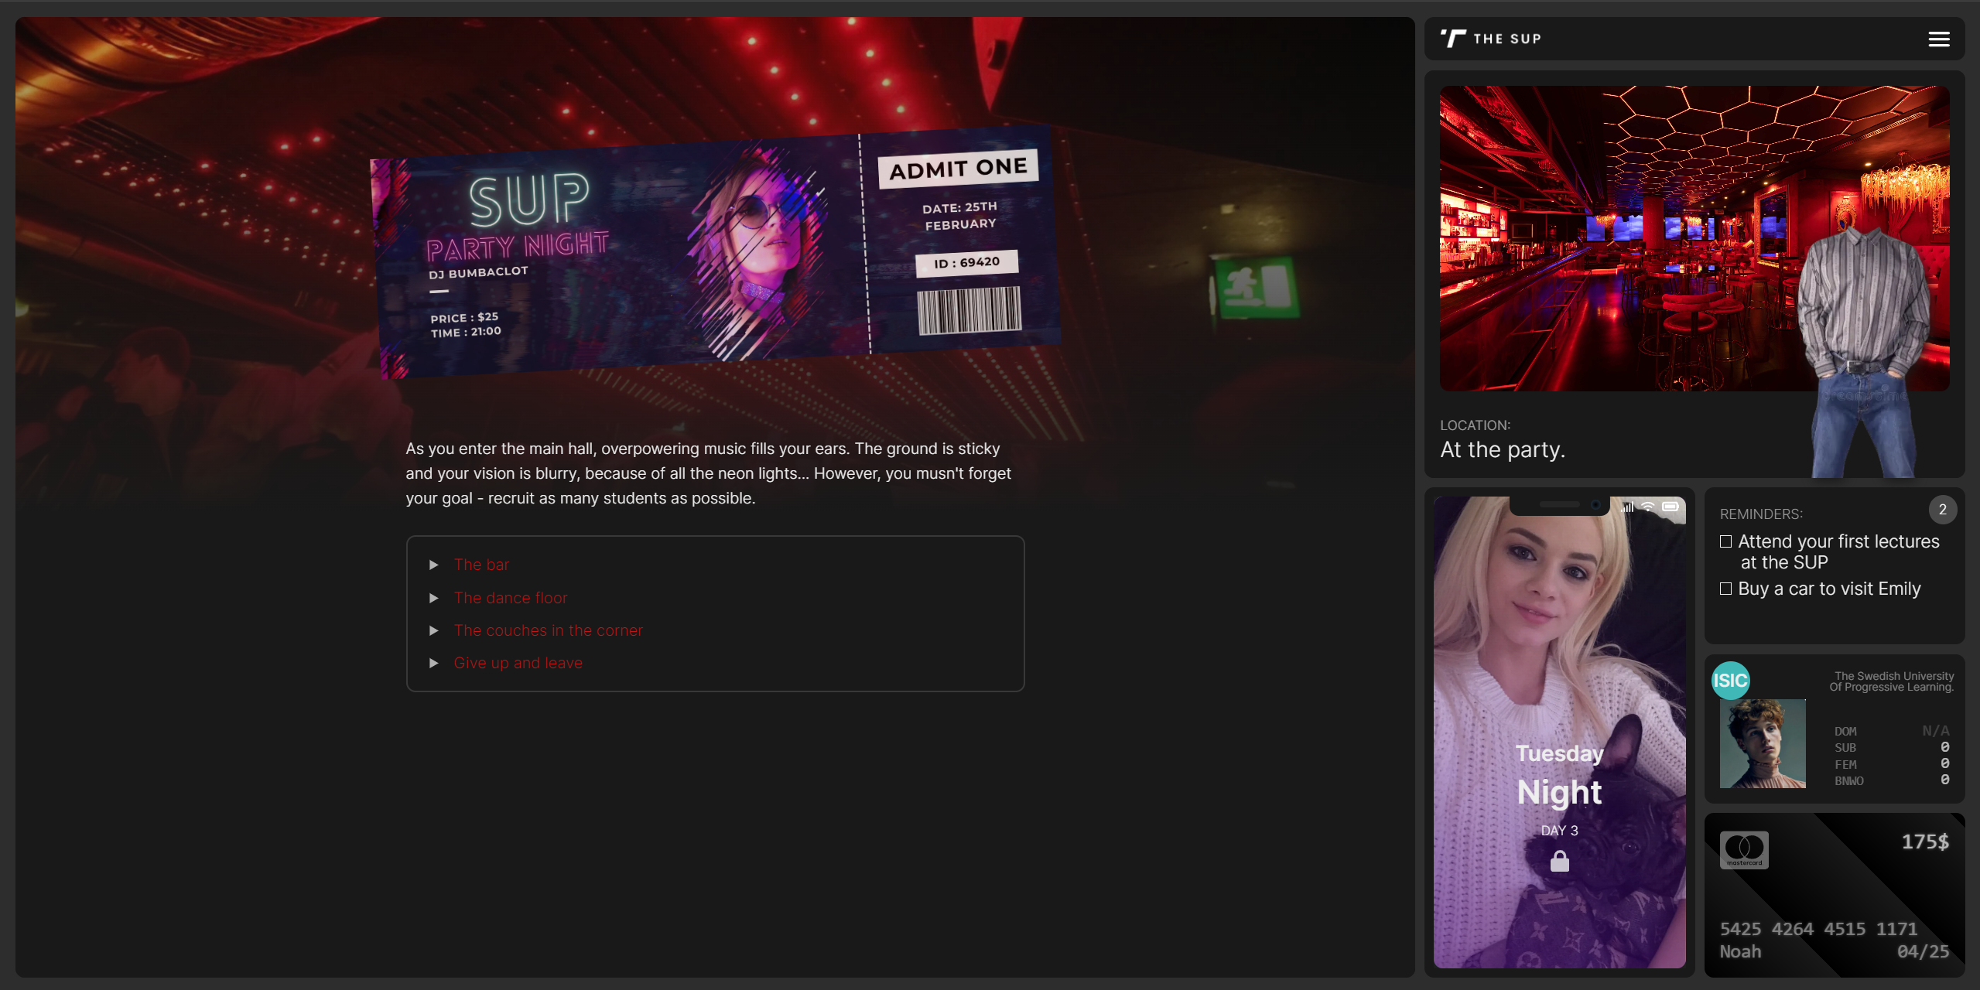Click ticket ID : 69420 label
Screen dimensions: 1980x990
coord(966,263)
